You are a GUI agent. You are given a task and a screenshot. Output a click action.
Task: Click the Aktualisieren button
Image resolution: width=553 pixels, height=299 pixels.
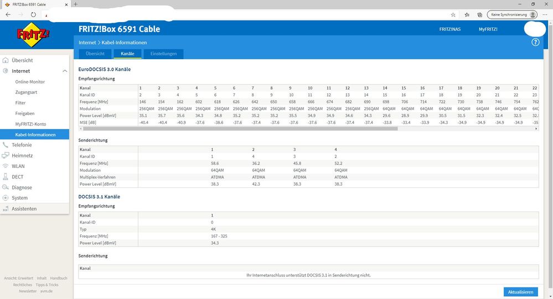pyautogui.click(x=521, y=292)
